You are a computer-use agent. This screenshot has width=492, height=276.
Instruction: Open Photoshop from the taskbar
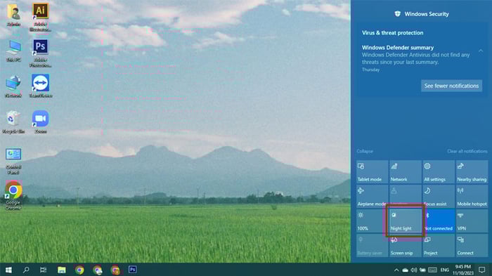click(x=132, y=270)
